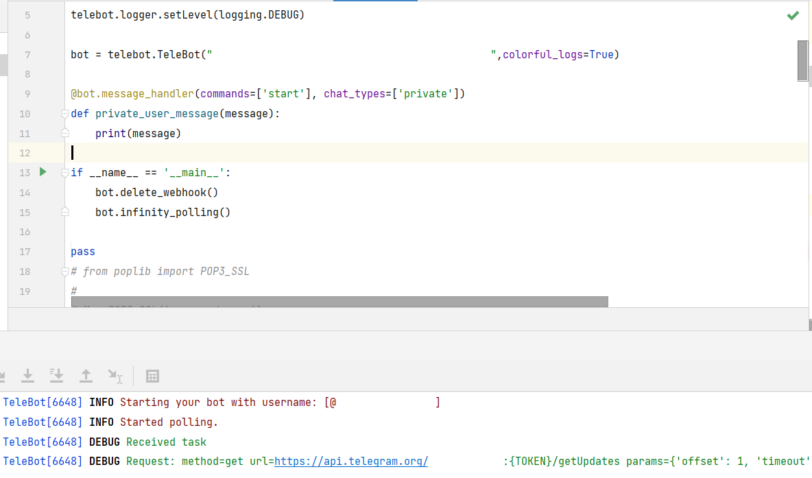Viewport: 812px width, 478px height.
Task: Click the arrow-to-caret icon in console toolbar
Action: pos(115,376)
